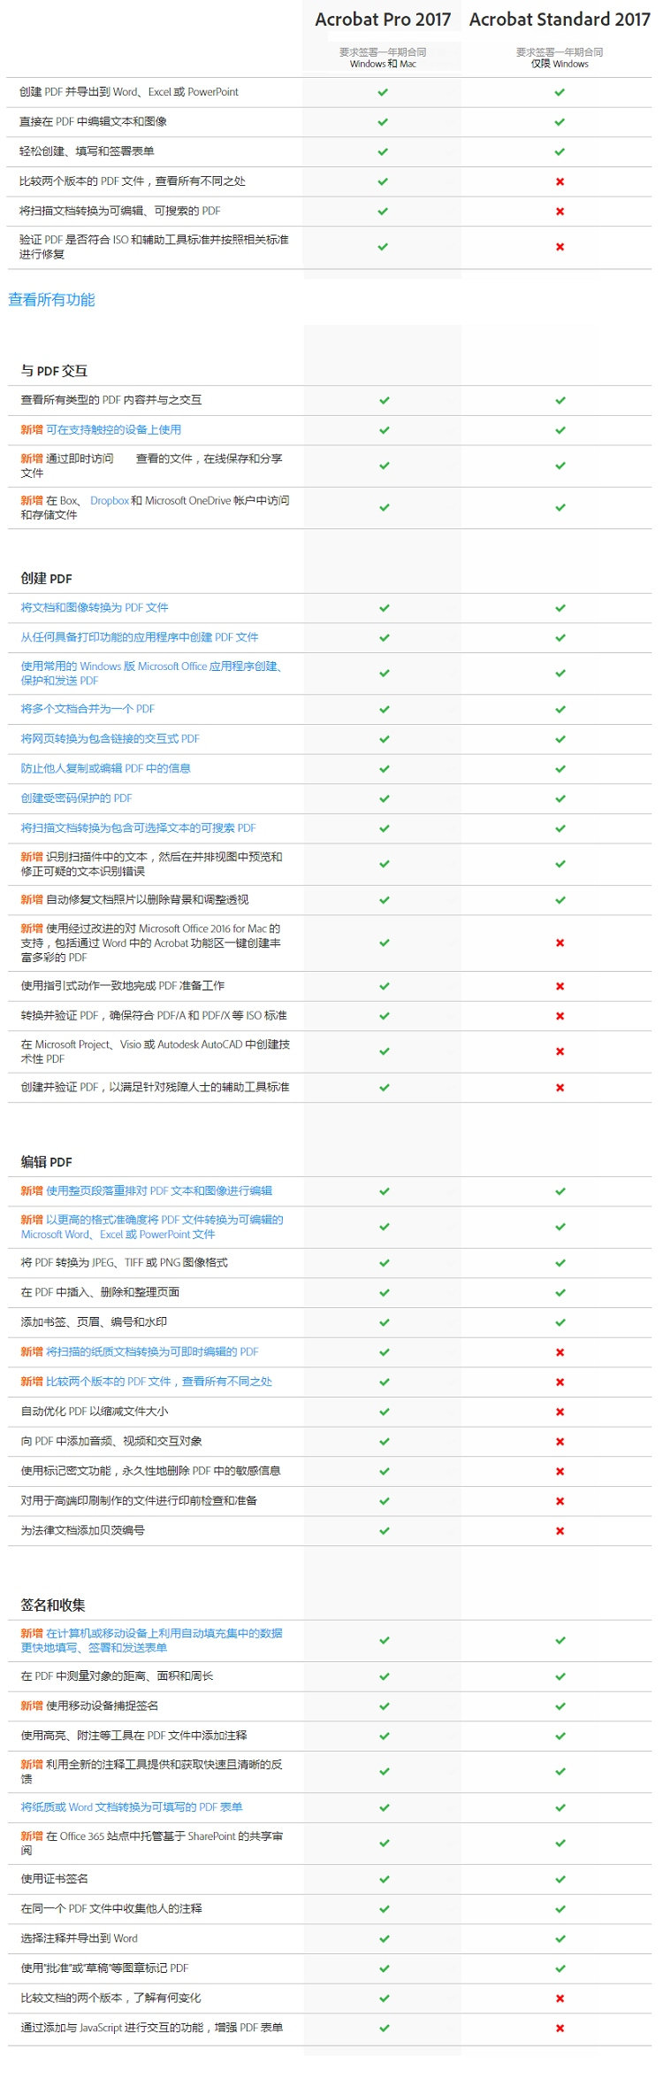Open the 查看所有功能 link
Image resolution: width=663 pixels, height=2087 pixels.
pyautogui.click(x=51, y=300)
